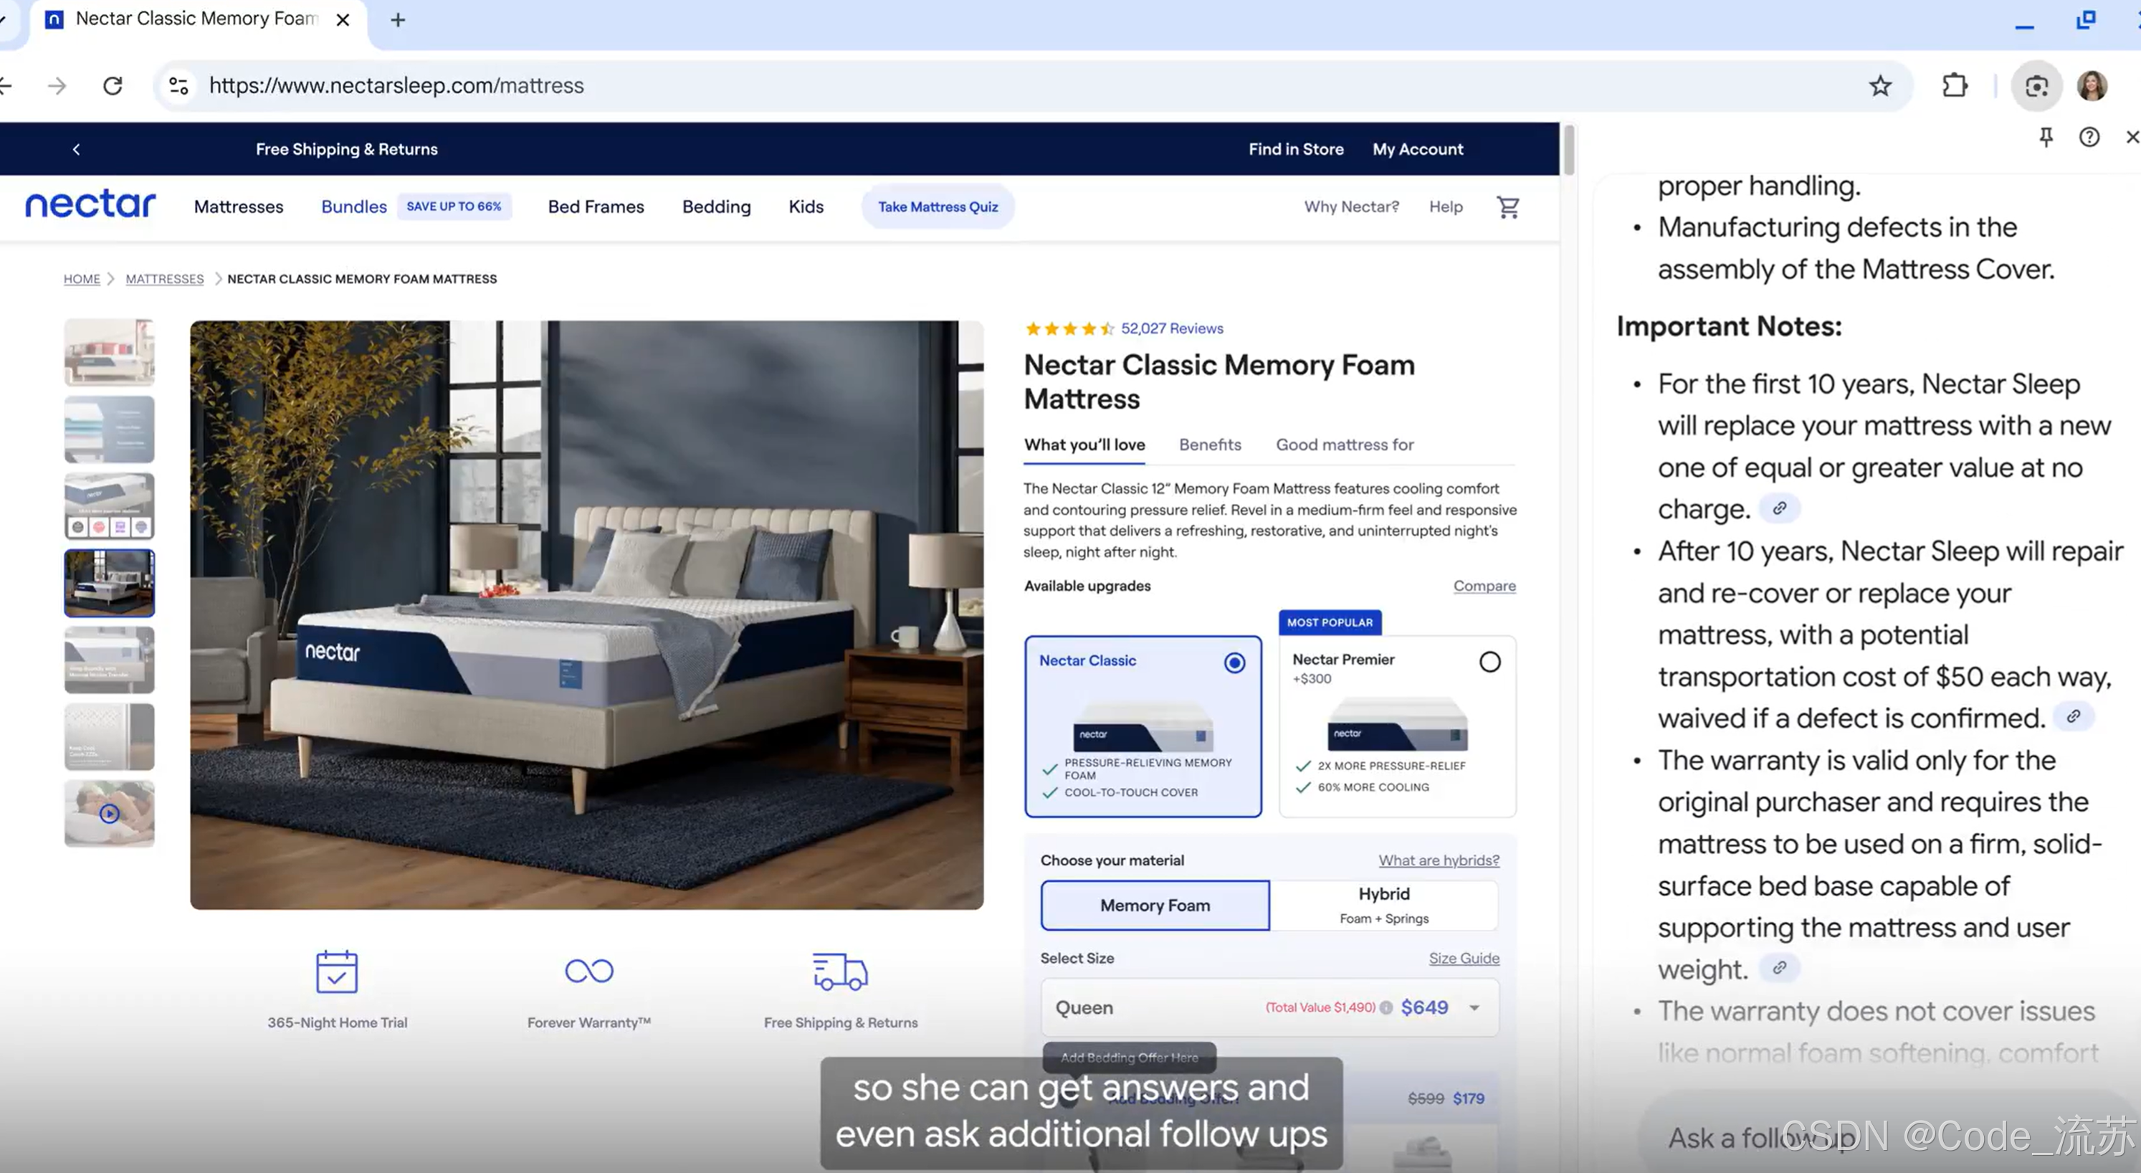Open the Kids nav menu
This screenshot has width=2141, height=1173.
click(806, 206)
